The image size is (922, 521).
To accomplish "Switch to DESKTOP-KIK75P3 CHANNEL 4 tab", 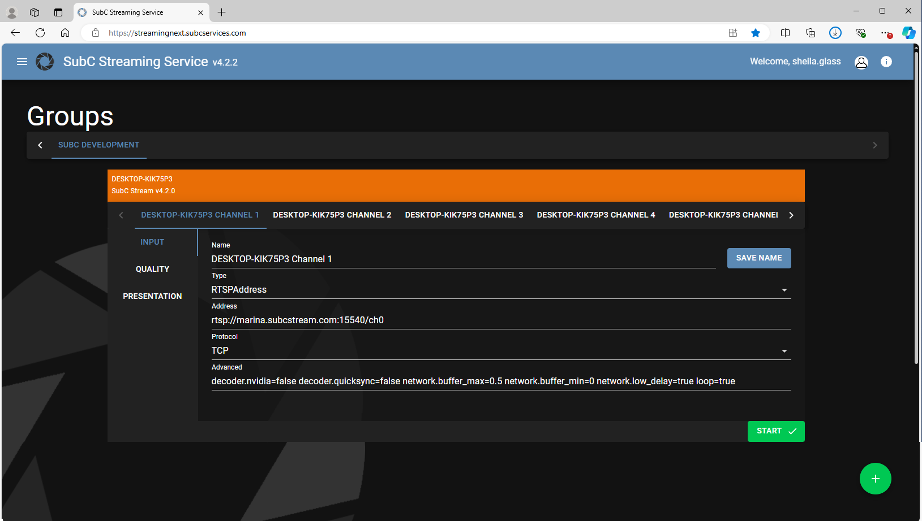I will coord(596,215).
